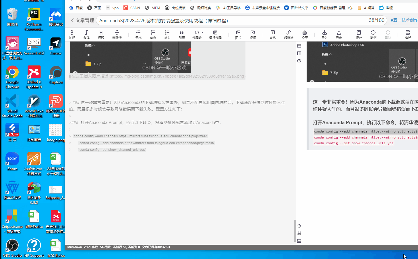Toggle synced scrolling at the bottom right sidebar

(299, 233)
